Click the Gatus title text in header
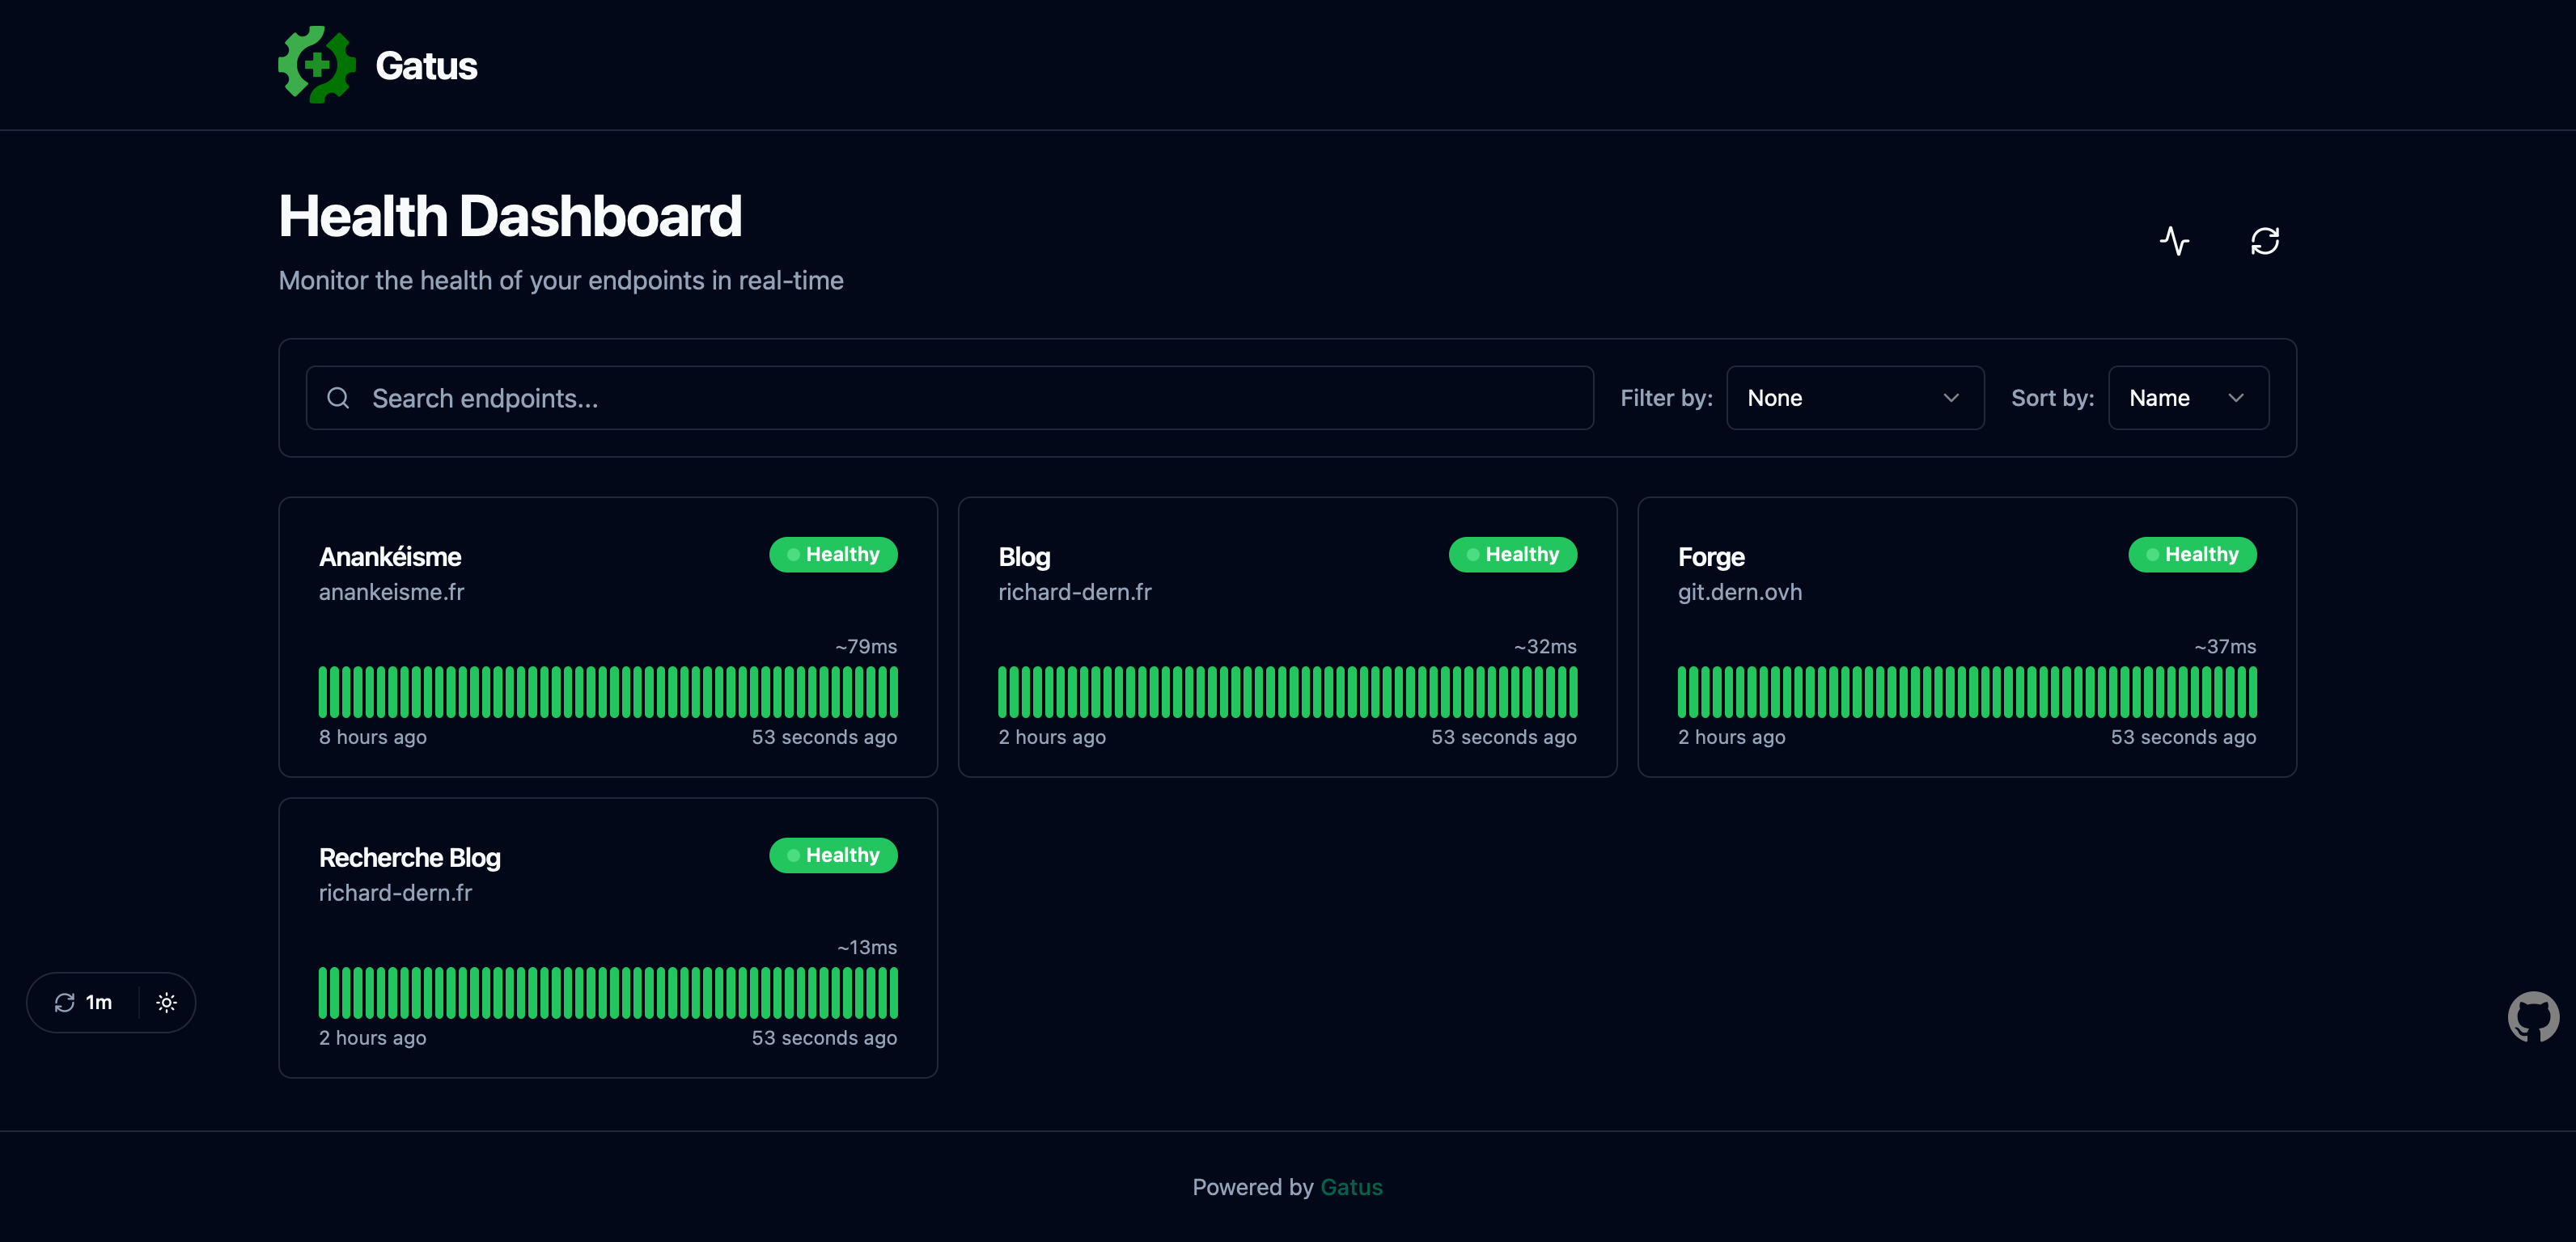 426,66
